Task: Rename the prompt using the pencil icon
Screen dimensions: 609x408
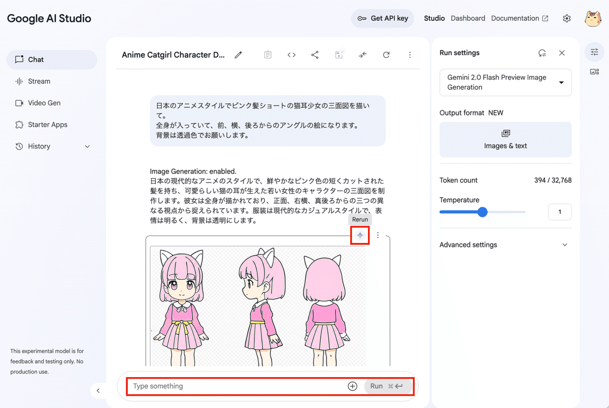Action: [x=238, y=55]
